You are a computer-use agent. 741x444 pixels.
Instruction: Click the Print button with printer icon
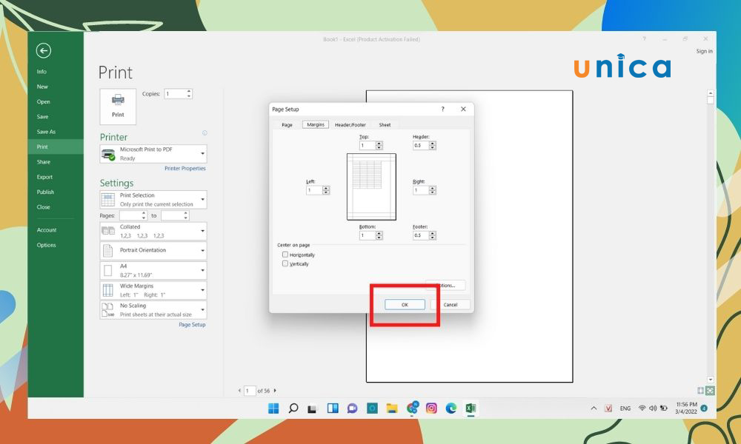pos(118,107)
